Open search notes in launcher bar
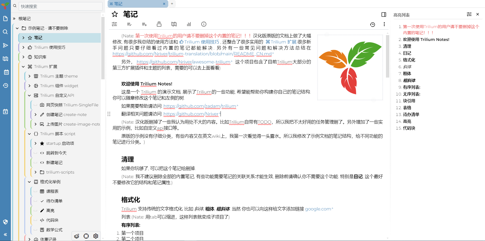 point(5,32)
